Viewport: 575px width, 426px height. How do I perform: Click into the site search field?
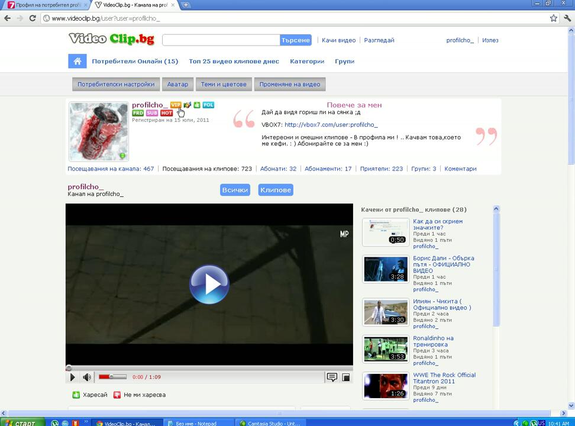pyautogui.click(x=221, y=40)
